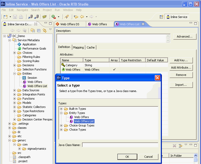Image resolution: width=201 pixels, height=164 pixels.
Task: Collapse the Entities folder in explorer
Action: click(x=14, y=74)
